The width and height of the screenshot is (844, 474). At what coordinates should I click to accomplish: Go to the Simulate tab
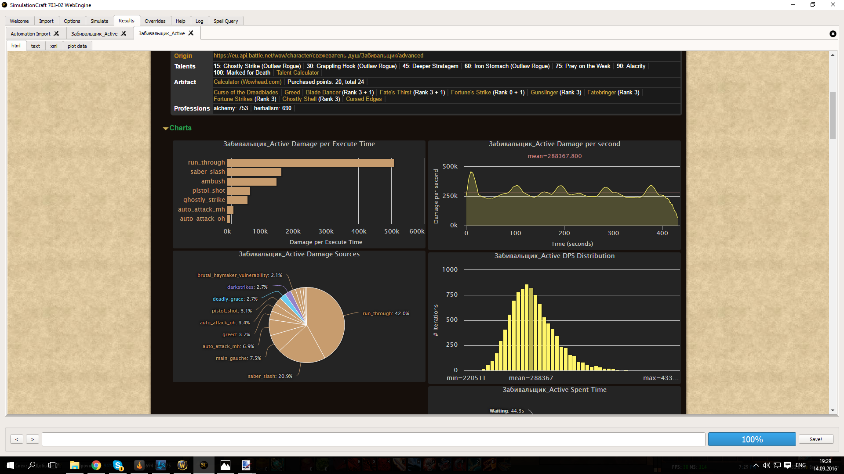[x=99, y=21]
